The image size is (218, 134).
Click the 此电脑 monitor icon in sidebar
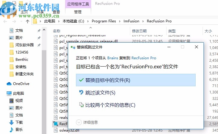[9, 93]
